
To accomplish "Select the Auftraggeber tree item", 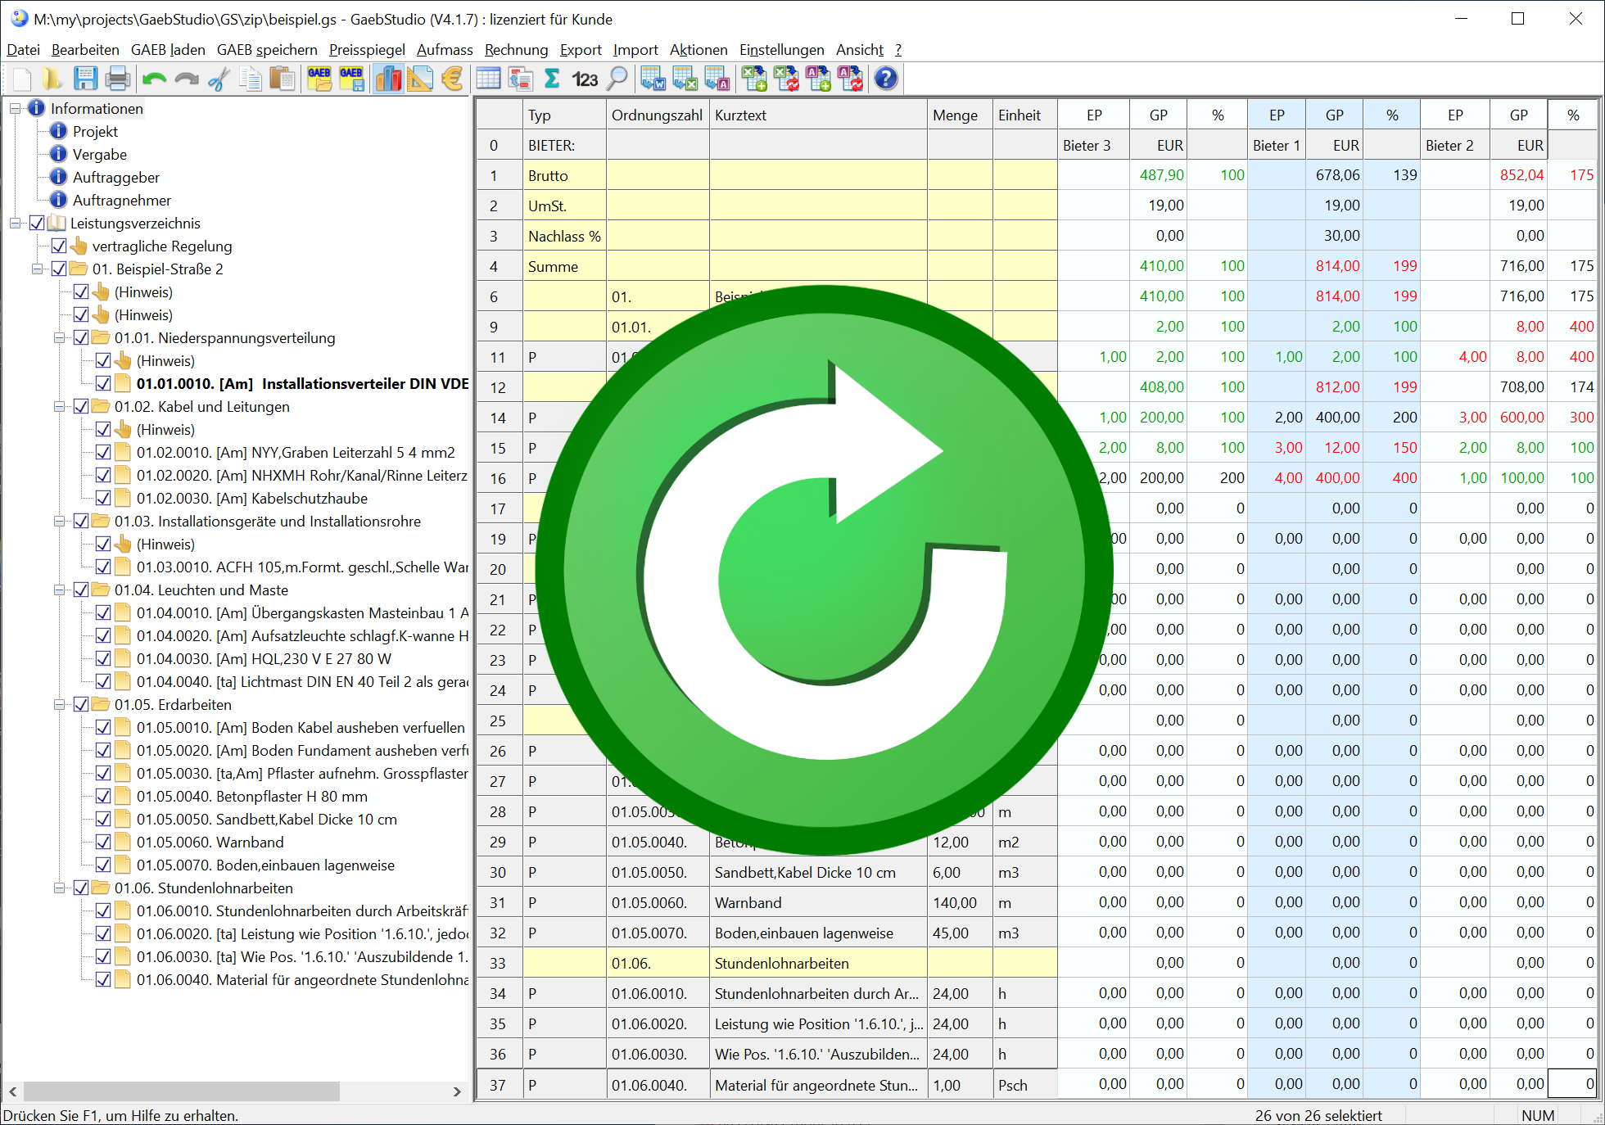I will click(x=116, y=177).
